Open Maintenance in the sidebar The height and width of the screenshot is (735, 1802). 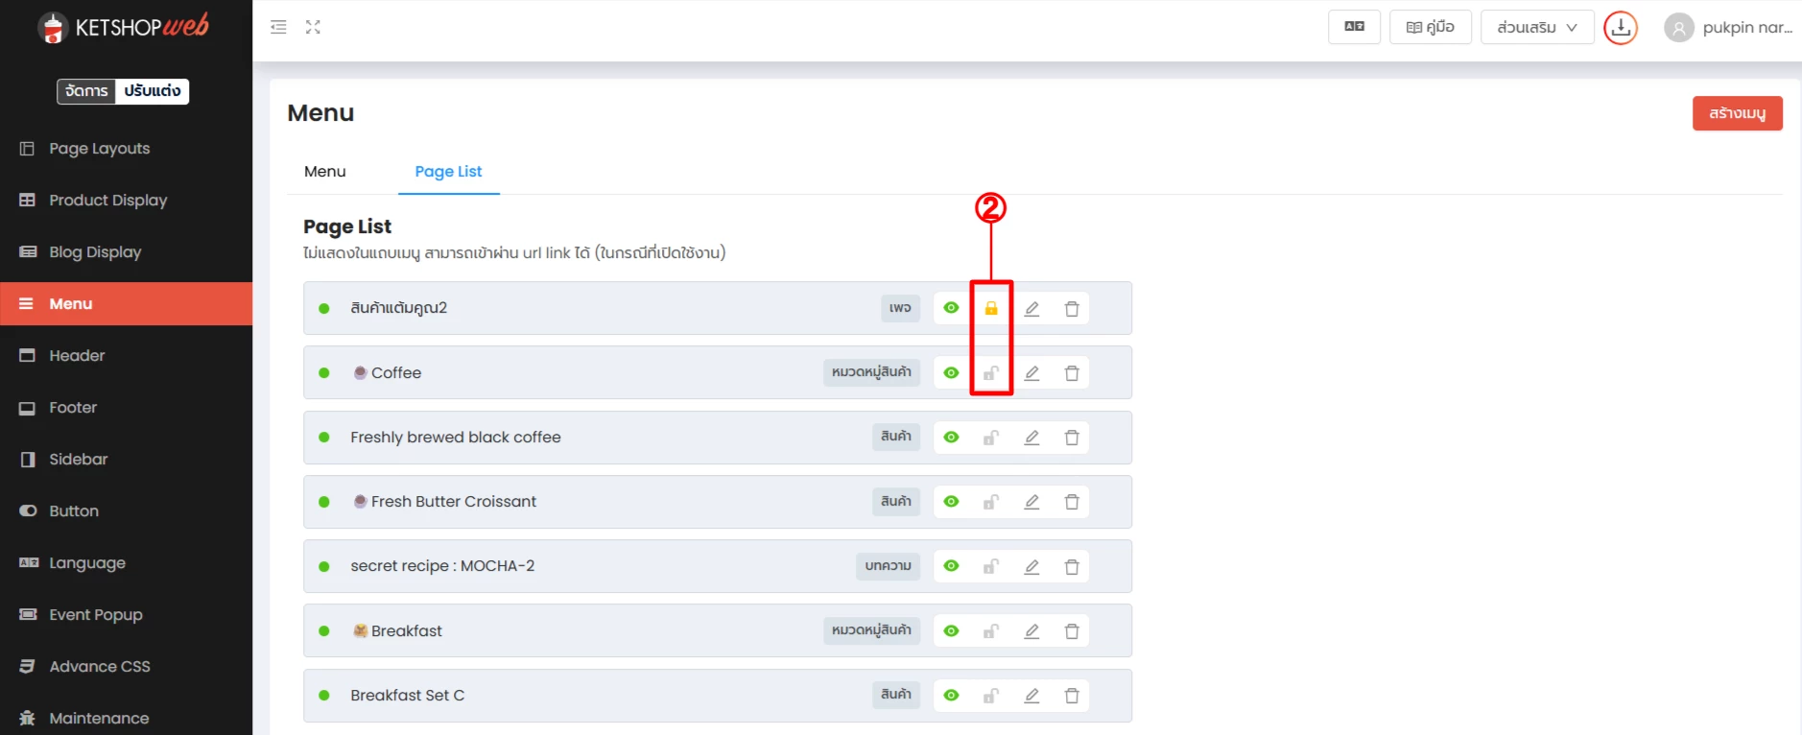(x=126, y=718)
